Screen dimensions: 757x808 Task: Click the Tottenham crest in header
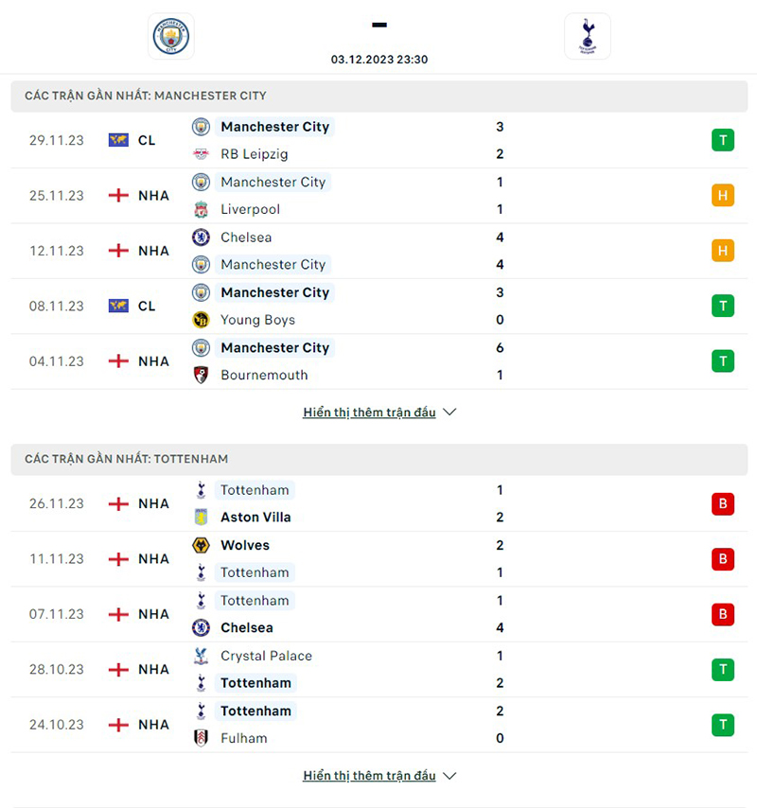(x=587, y=37)
